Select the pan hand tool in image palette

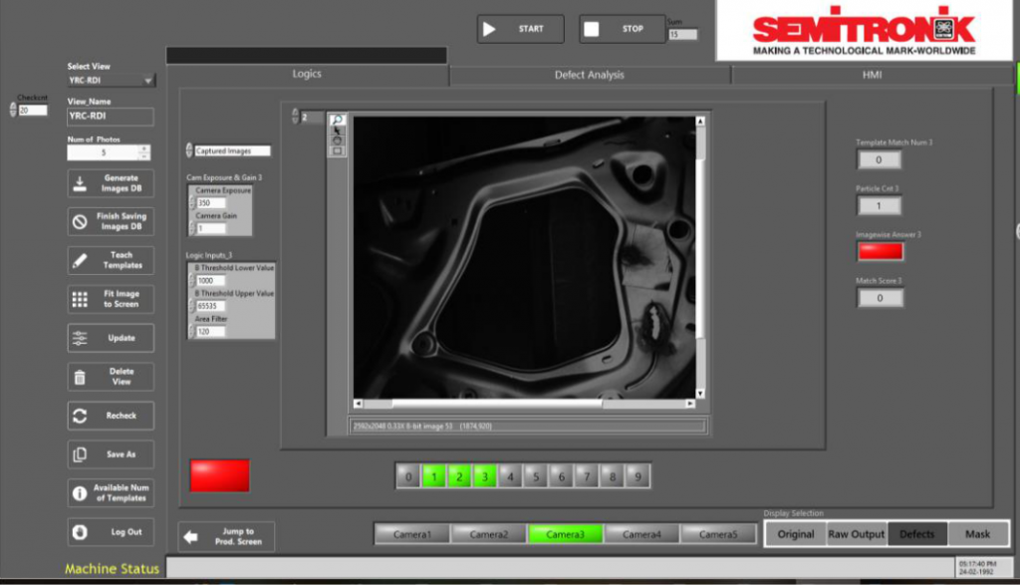click(337, 141)
